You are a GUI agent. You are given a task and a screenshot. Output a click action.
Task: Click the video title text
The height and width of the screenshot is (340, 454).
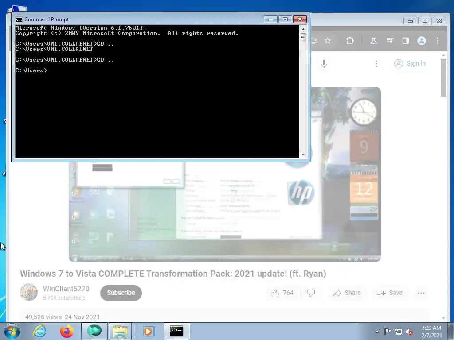tap(173, 274)
